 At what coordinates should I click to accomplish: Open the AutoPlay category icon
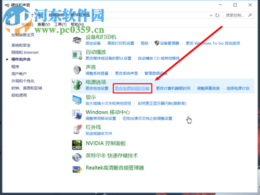coord(77,55)
